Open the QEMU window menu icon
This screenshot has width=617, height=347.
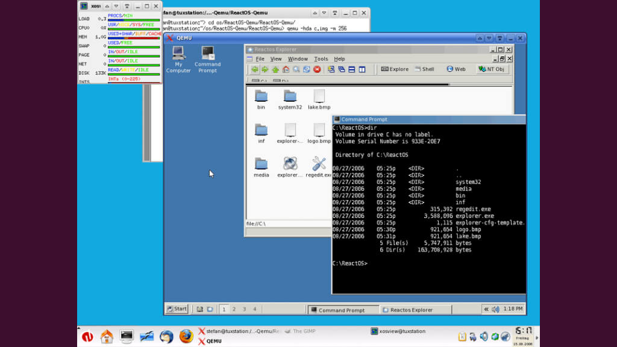point(170,38)
